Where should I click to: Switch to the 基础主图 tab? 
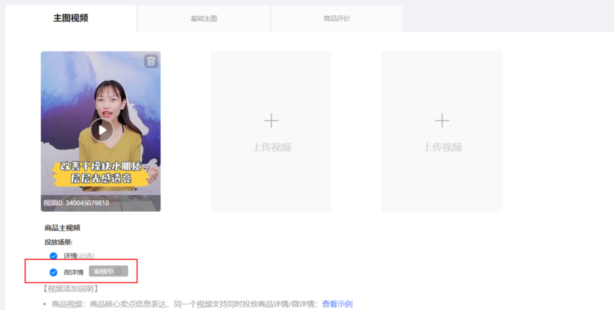pyautogui.click(x=204, y=19)
